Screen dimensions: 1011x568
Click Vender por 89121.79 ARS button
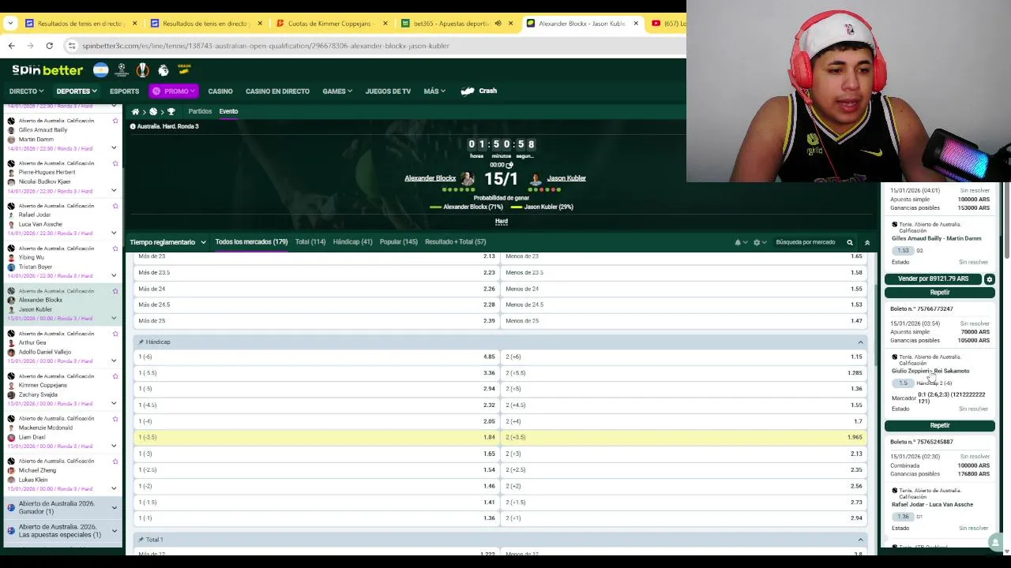tap(933, 279)
